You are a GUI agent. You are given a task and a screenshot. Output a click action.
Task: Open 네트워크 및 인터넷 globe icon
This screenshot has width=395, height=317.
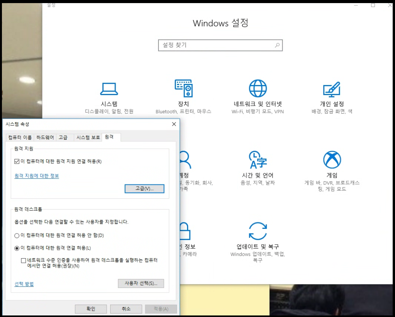click(x=257, y=89)
